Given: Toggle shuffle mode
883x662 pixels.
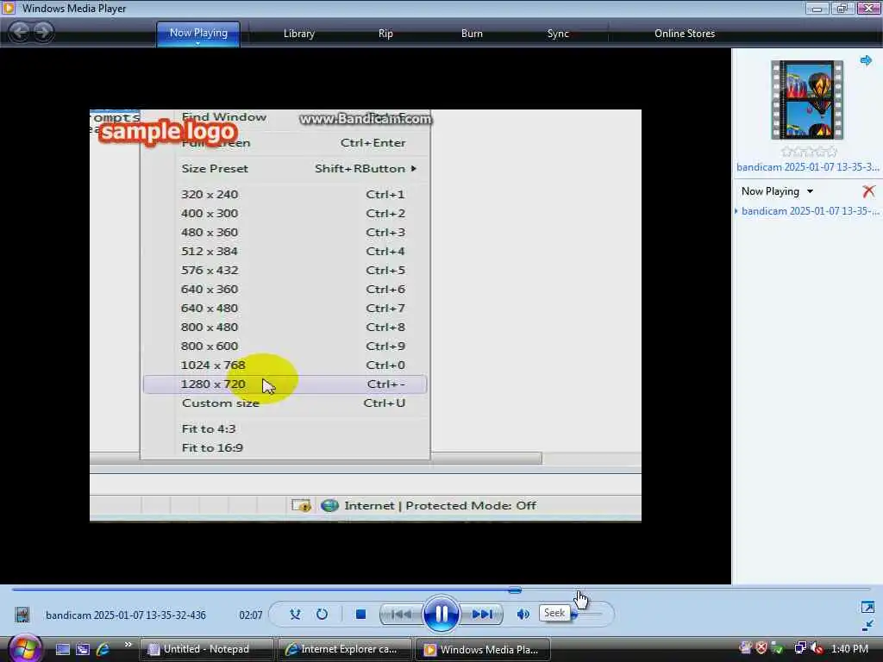Looking at the screenshot, I should point(295,614).
